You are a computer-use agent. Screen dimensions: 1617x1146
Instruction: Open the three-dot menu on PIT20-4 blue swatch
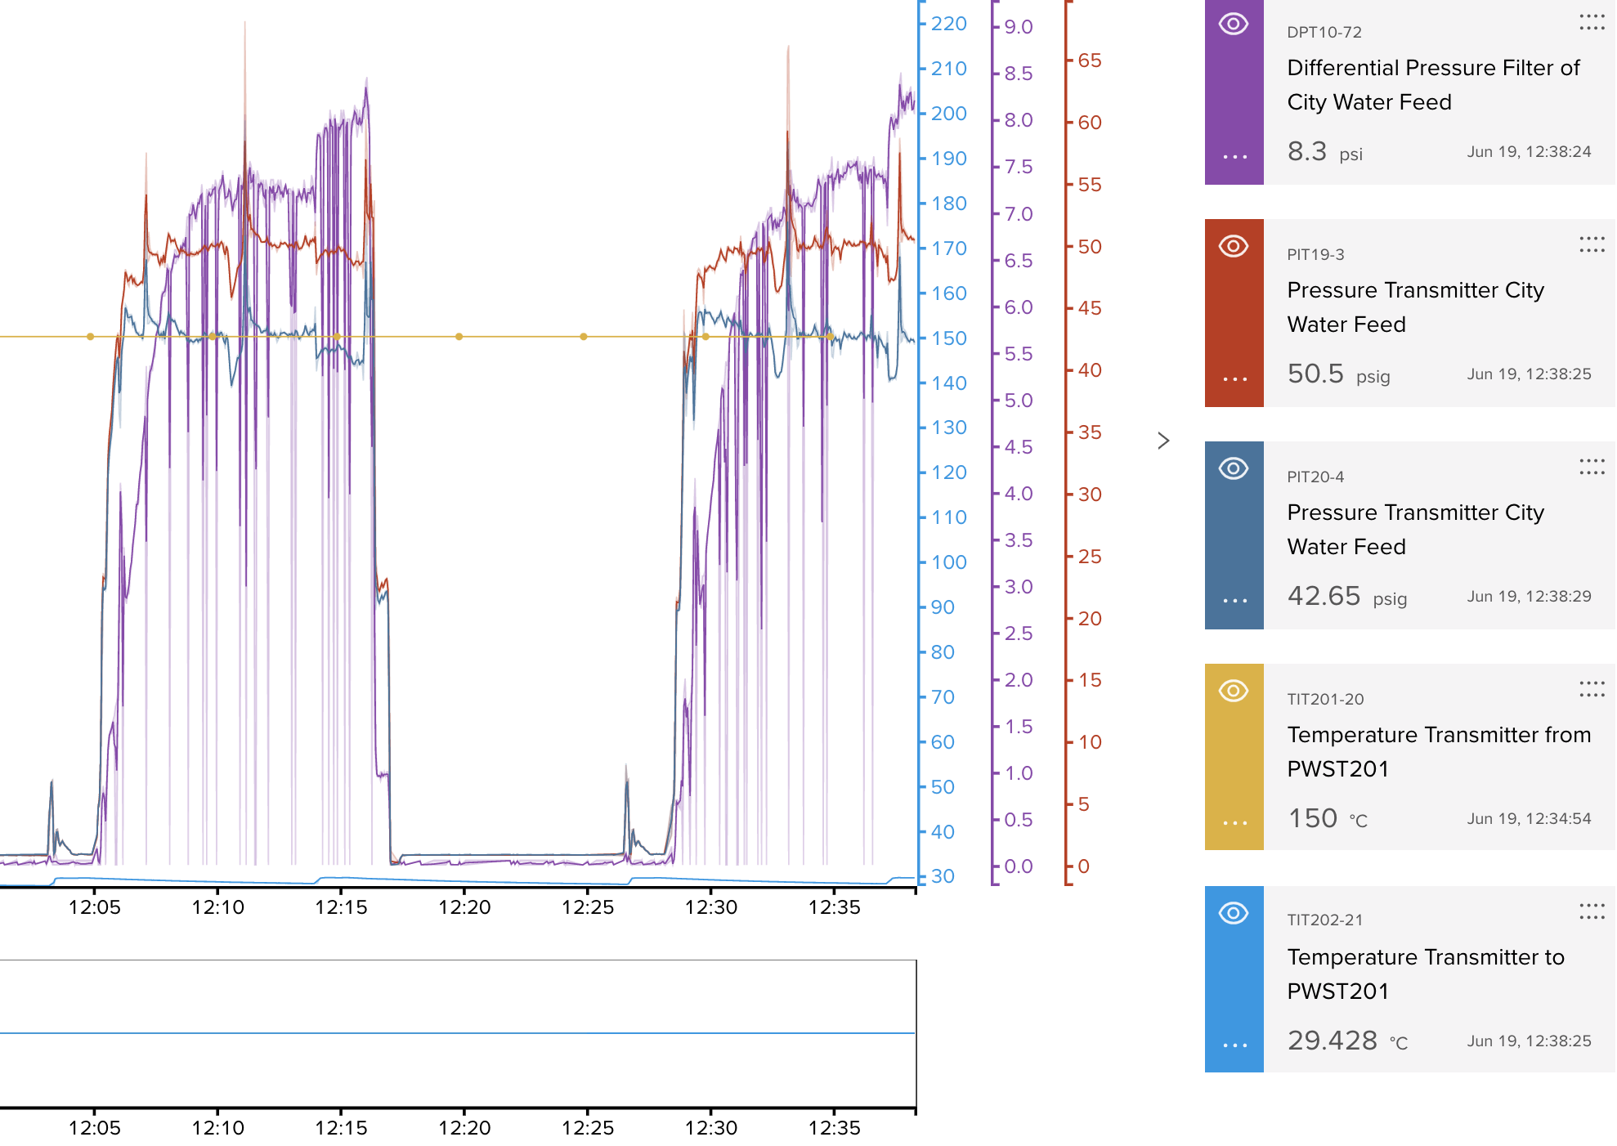1234,601
